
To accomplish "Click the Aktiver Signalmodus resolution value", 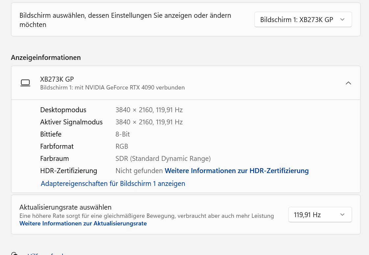I will [x=149, y=122].
